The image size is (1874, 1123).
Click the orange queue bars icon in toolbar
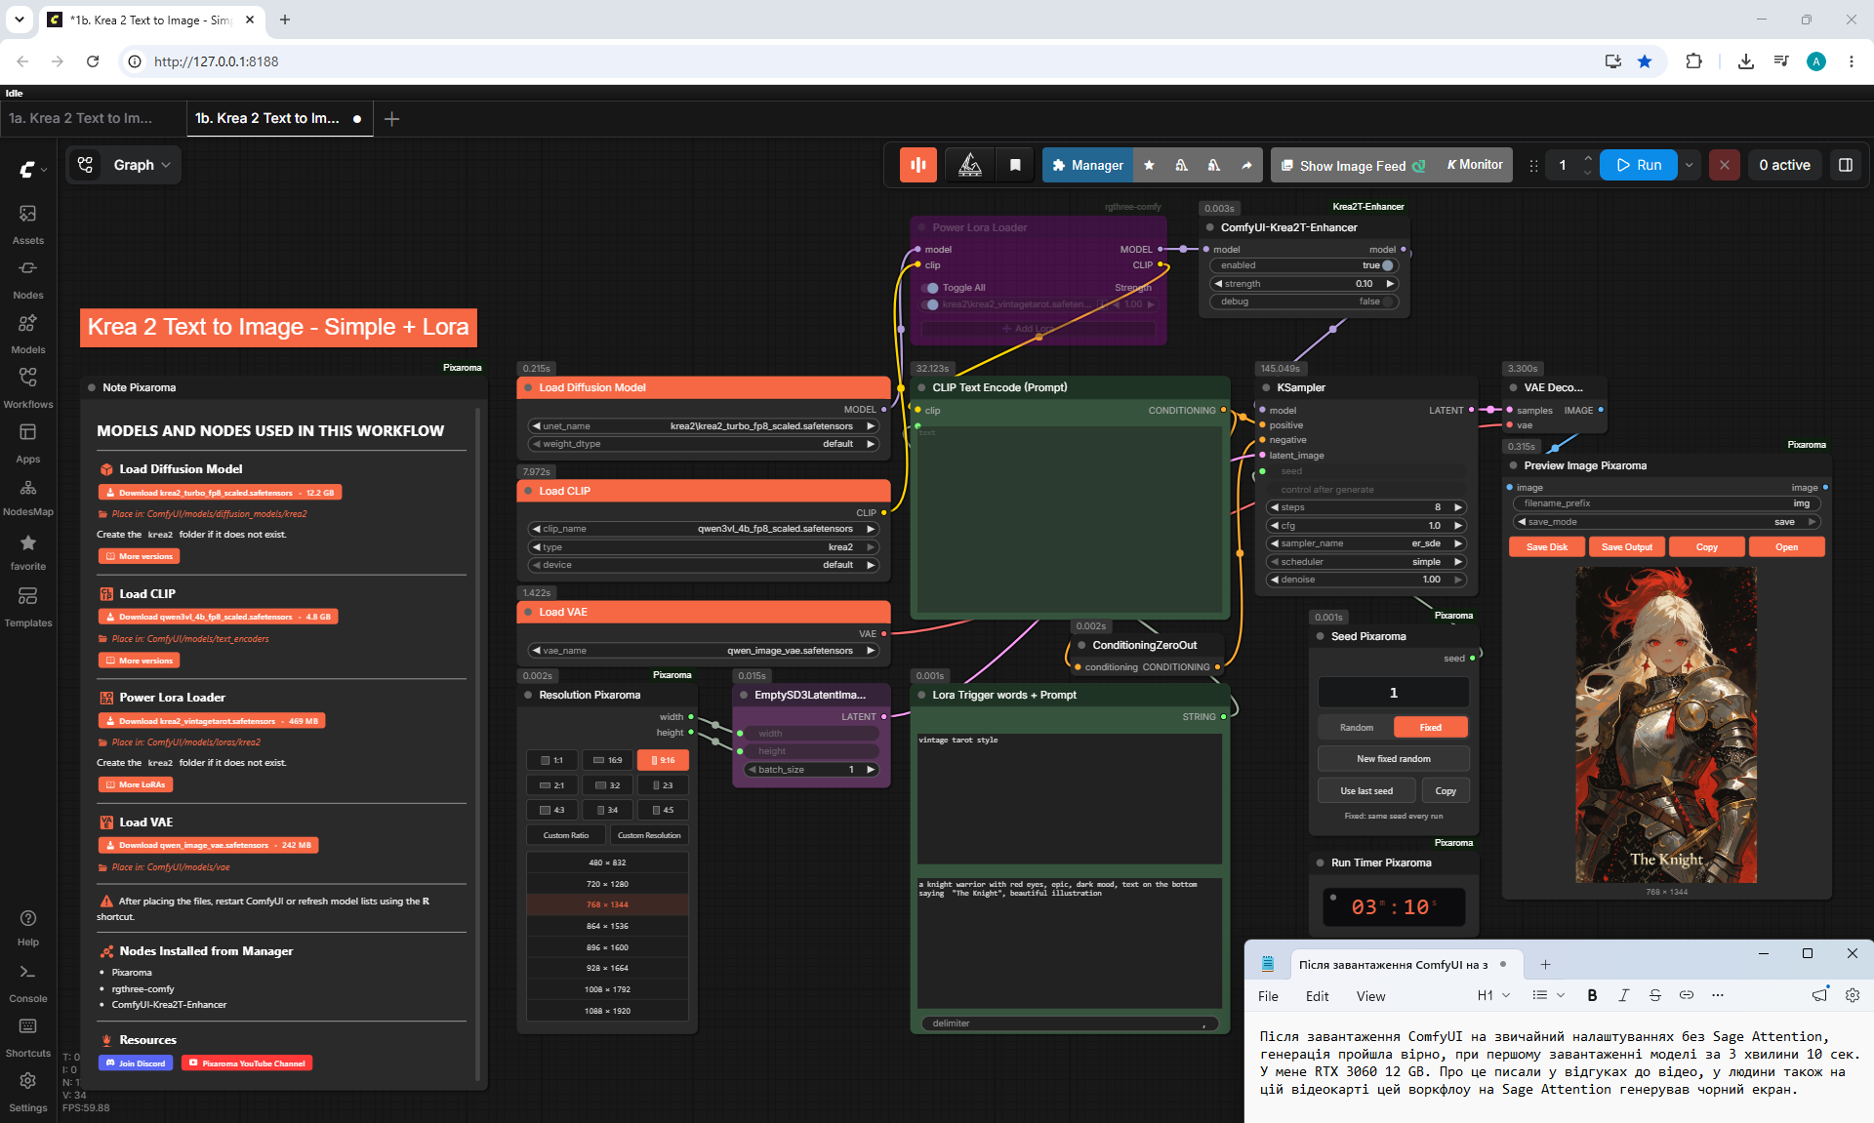917,165
